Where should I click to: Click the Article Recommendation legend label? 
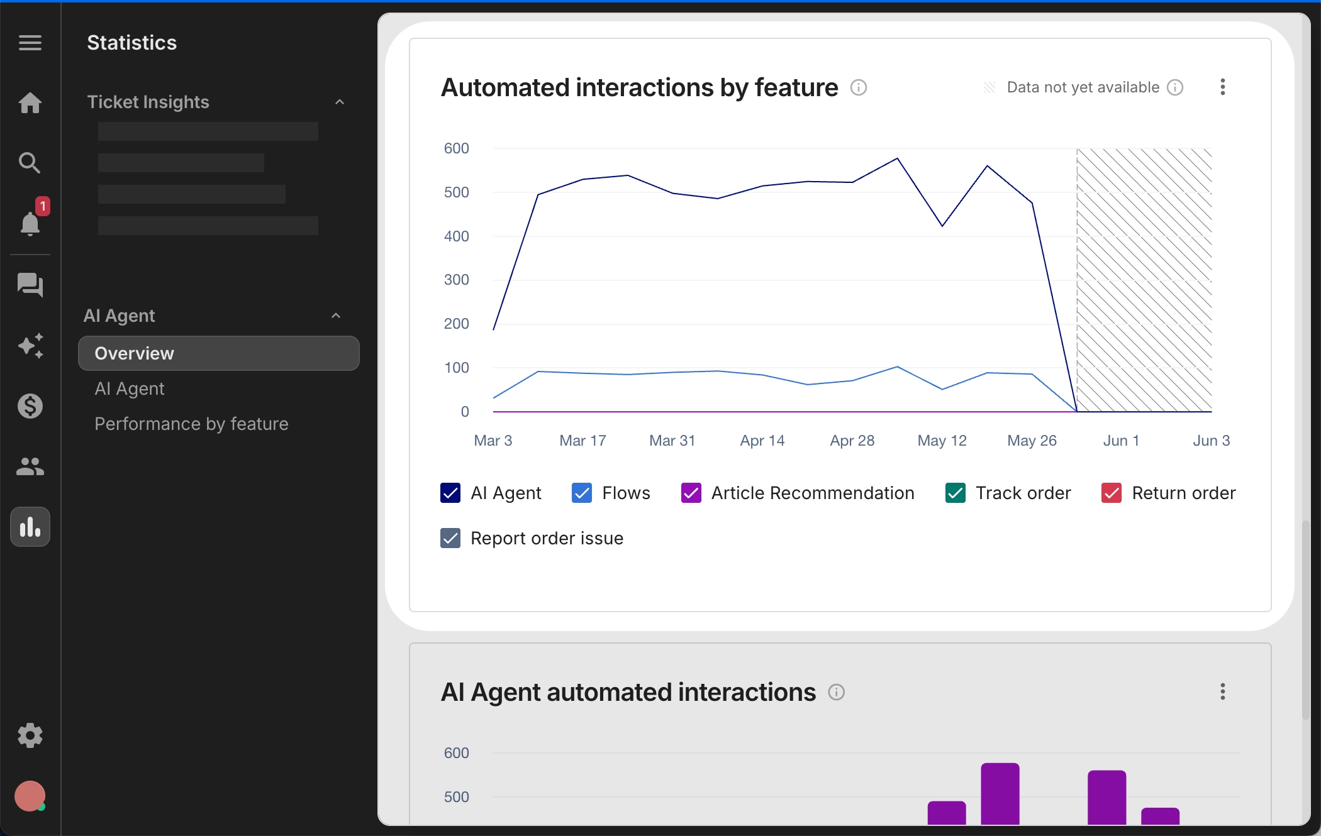[813, 493]
